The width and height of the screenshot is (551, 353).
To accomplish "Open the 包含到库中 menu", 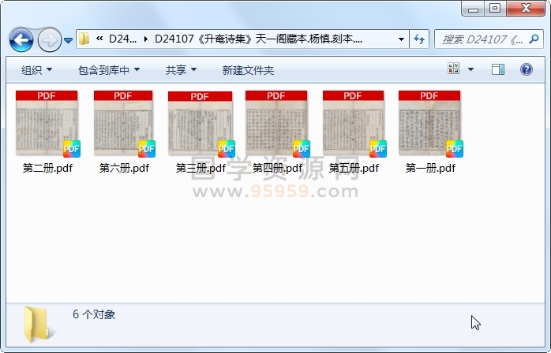I will pyautogui.click(x=109, y=70).
